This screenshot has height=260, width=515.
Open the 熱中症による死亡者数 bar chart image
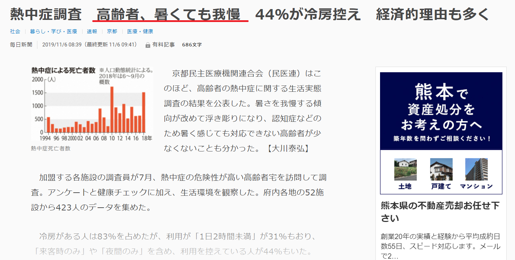pyautogui.click(x=92, y=104)
